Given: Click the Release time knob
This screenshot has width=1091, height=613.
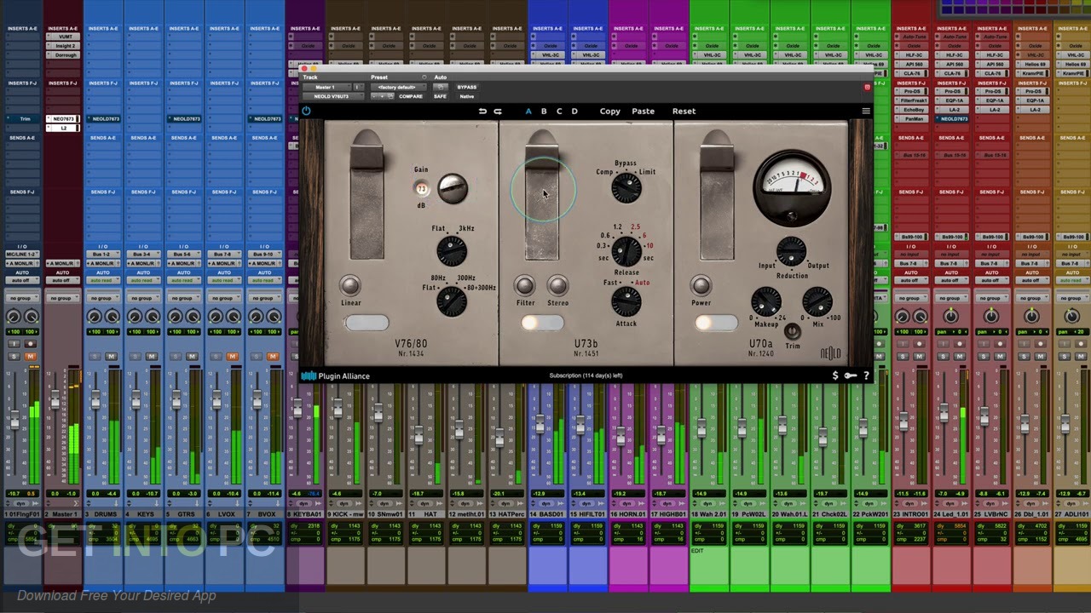Looking at the screenshot, I should 626,252.
